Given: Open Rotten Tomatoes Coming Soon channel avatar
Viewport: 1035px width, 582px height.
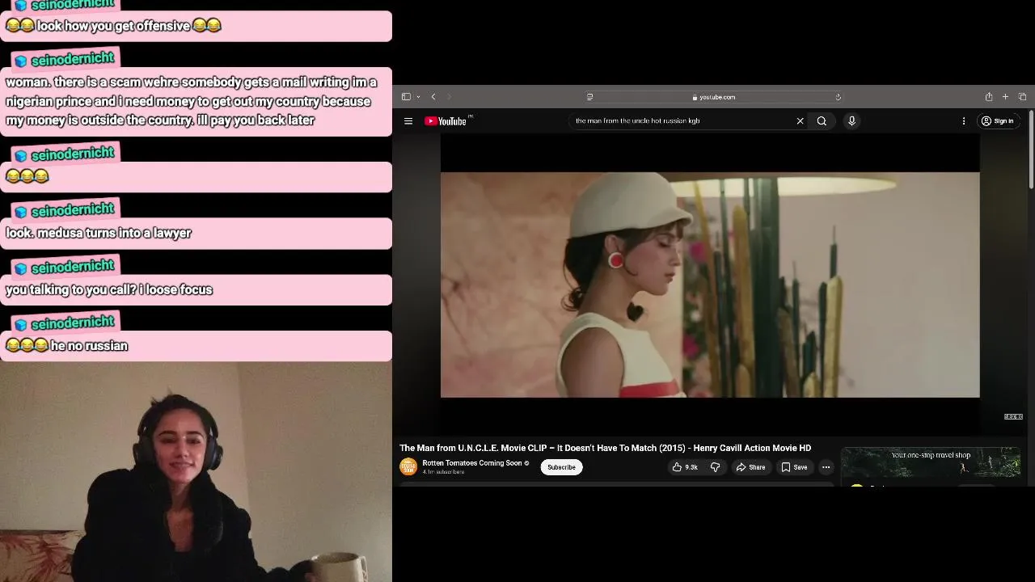Looking at the screenshot, I should pos(408,467).
